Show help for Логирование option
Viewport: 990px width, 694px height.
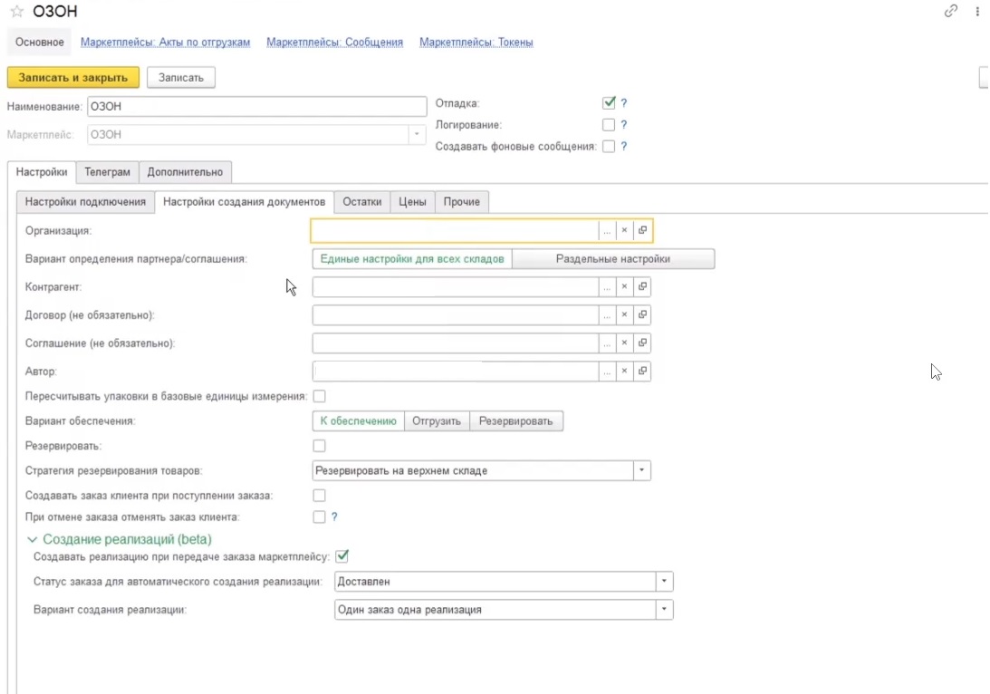coord(624,124)
